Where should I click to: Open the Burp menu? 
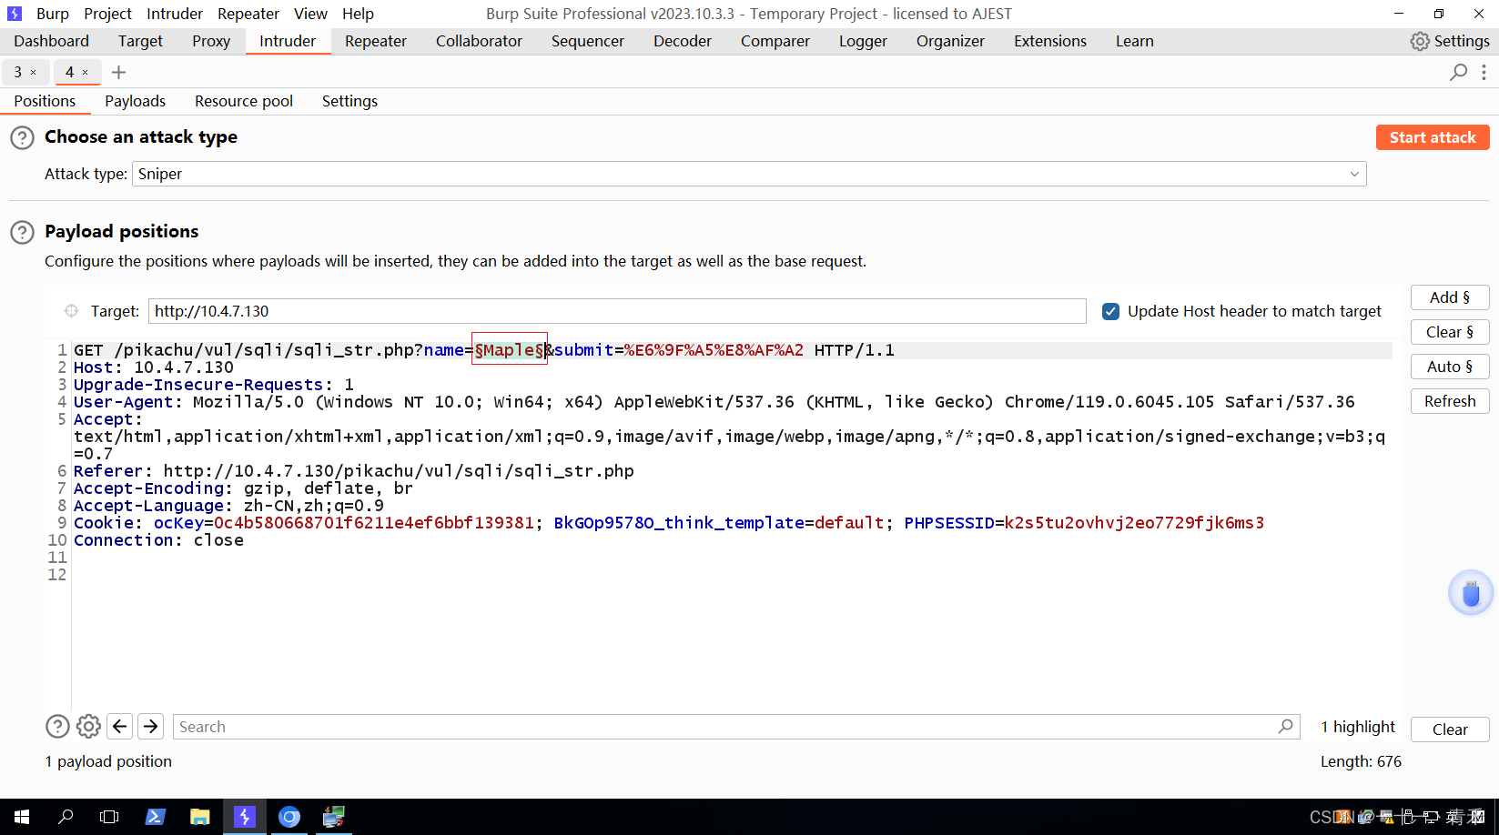pyautogui.click(x=53, y=14)
